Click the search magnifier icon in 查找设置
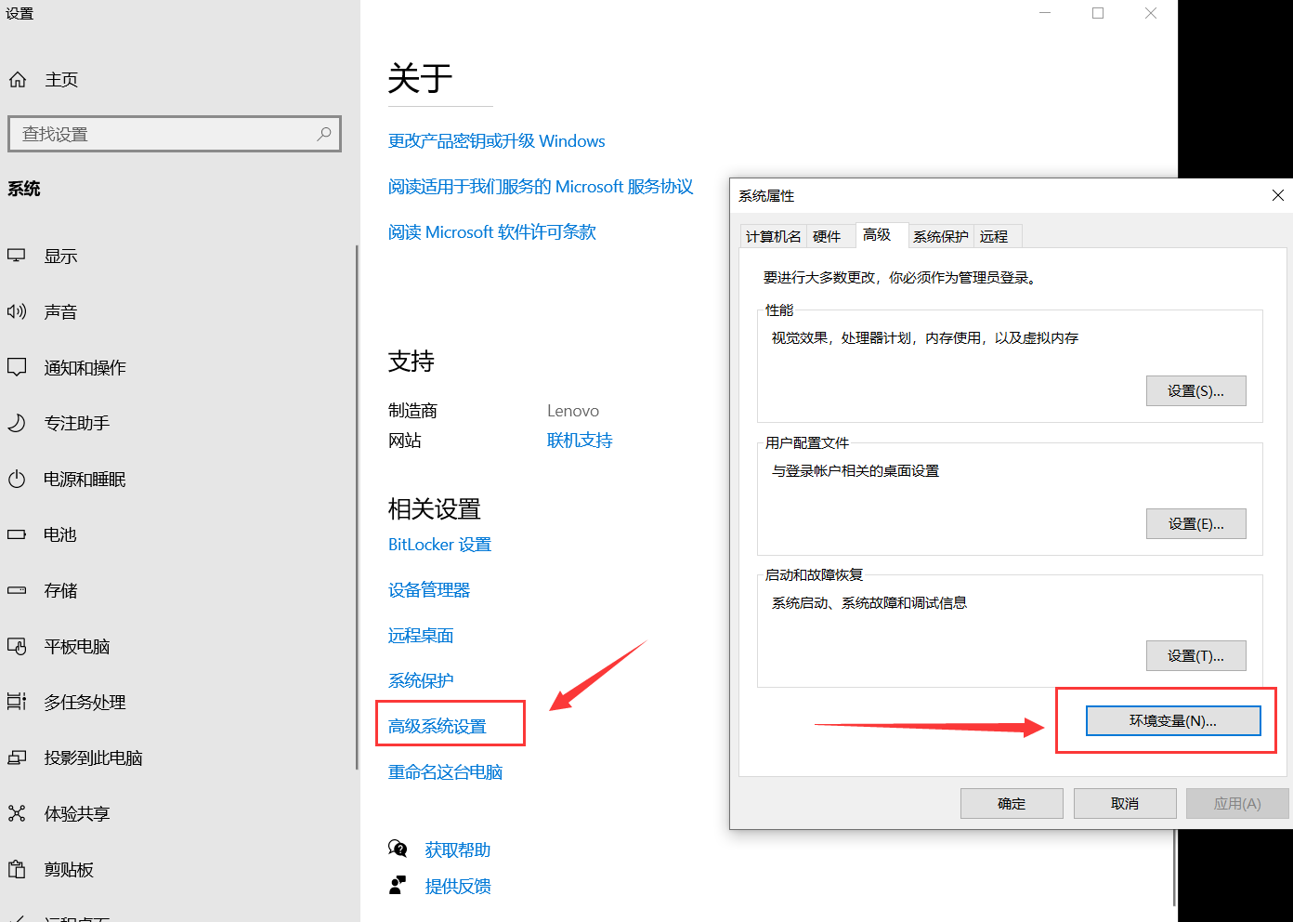Screen dimensions: 1293x922 click(324, 134)
